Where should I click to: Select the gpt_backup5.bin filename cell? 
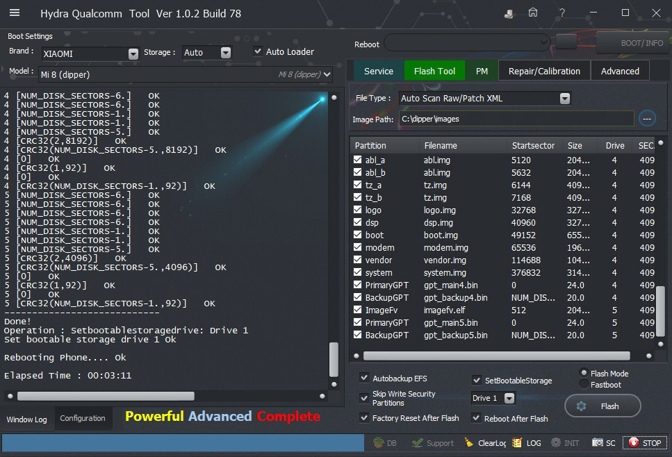tap(456, 335)
